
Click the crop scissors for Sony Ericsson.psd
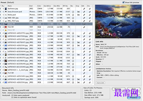coord(78,12)
